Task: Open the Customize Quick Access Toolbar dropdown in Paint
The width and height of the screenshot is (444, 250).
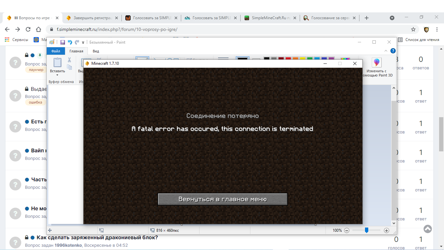Action: click(83, 42)
